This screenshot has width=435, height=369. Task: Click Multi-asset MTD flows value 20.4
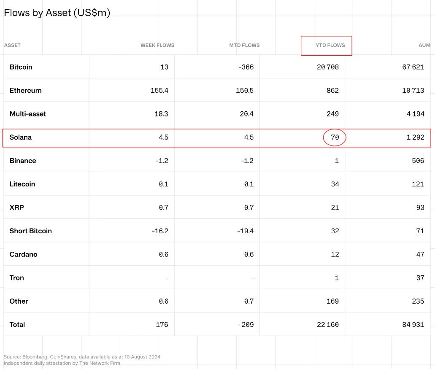(x=247, y=114)
